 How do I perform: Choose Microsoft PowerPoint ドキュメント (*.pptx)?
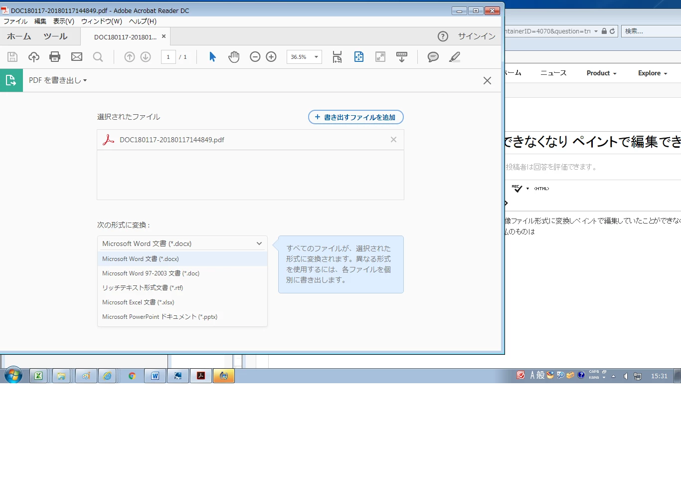(182, 317)
